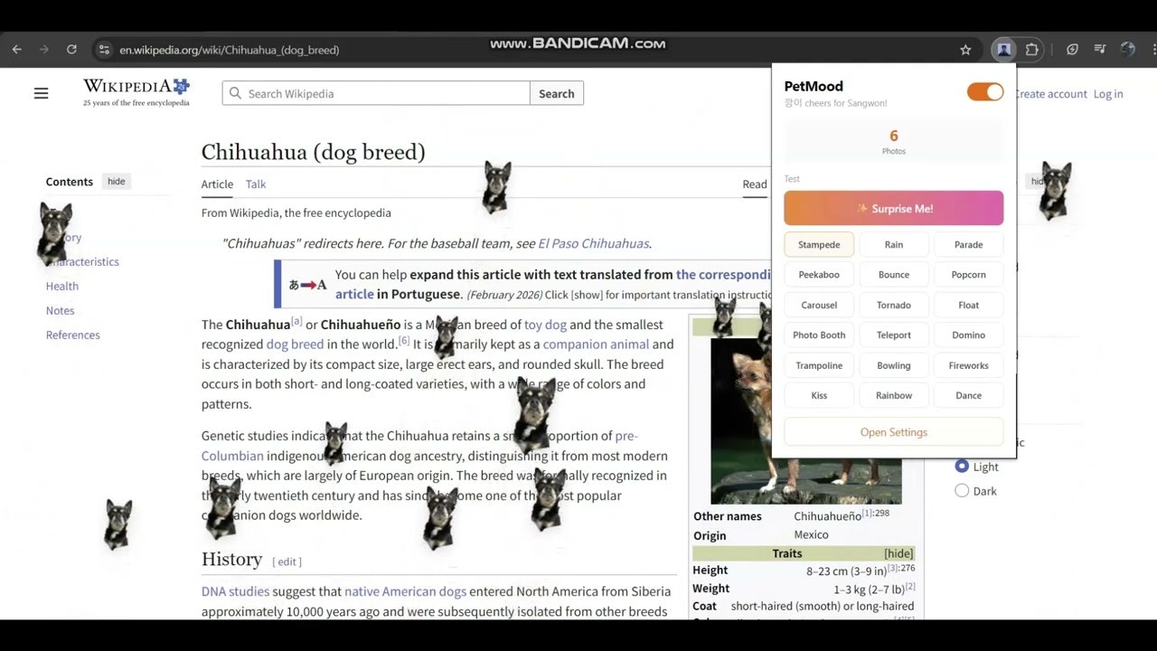Open the Article tab
This screenshot has width=1157, height=651.
click(217, 184)
